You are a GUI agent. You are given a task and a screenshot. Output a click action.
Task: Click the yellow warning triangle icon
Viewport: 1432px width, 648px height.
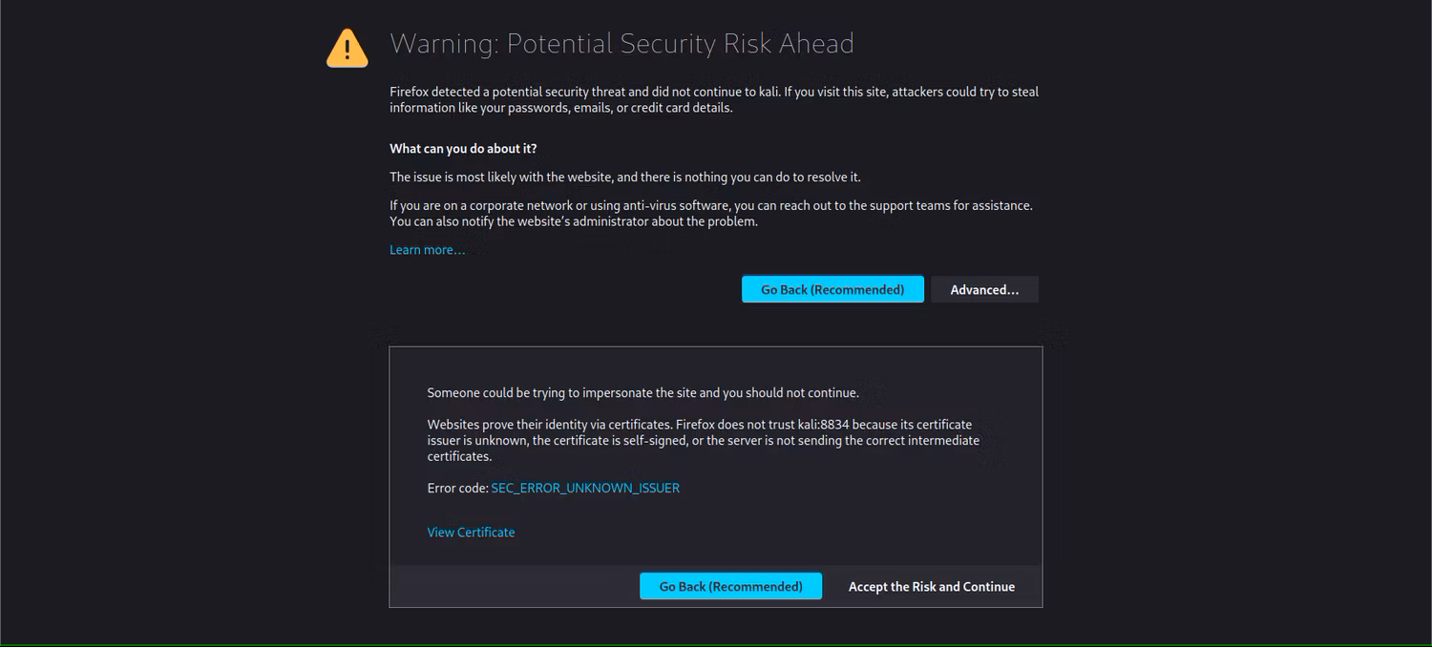point(347,48)
